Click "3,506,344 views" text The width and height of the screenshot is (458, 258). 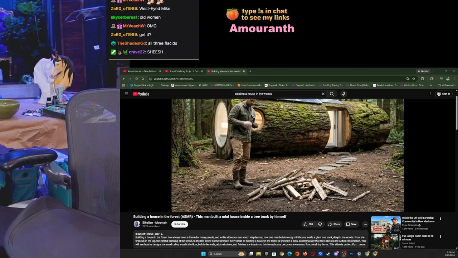(x=144, y=234)
